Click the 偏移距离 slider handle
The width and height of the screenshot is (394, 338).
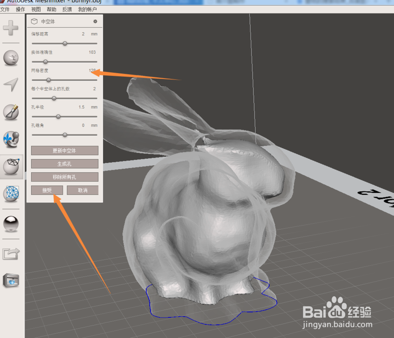[65, 43]
